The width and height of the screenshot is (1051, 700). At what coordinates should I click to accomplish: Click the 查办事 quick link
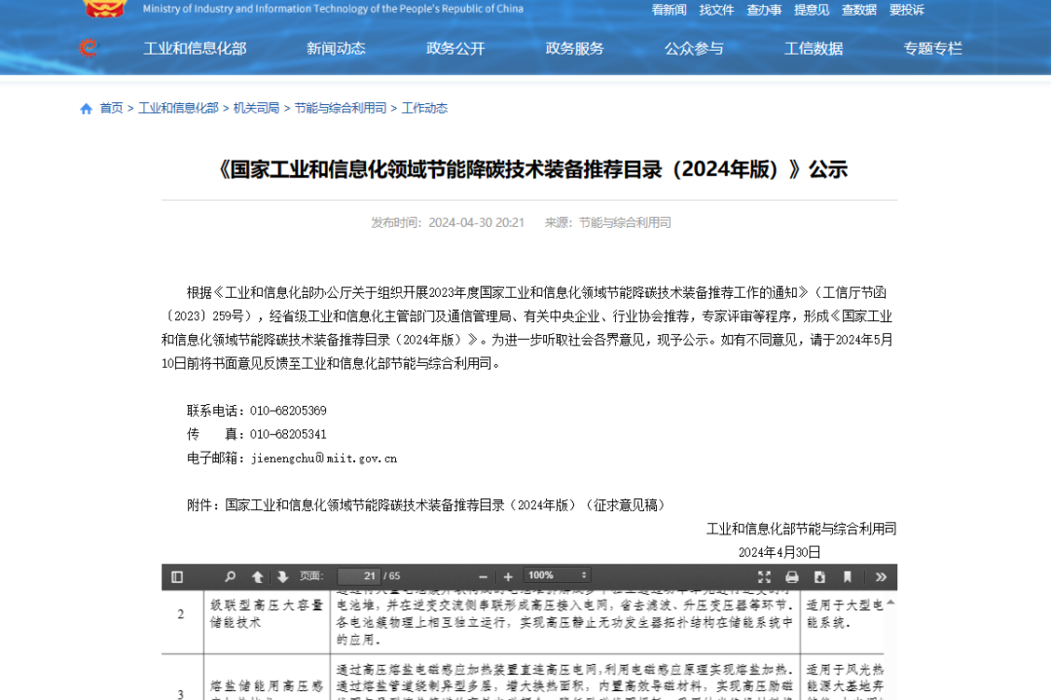coord(764,10)
